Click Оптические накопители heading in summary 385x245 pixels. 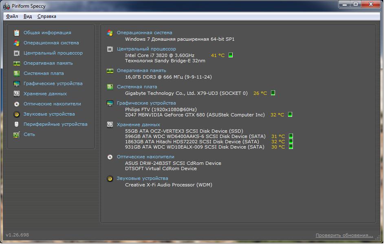coord(145,157)
